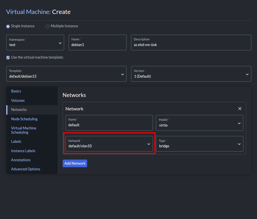The height and width of the screenshot is (219, 257).
Task: Expand the Model dropdown showing virtio
Action: pos(199,123)
